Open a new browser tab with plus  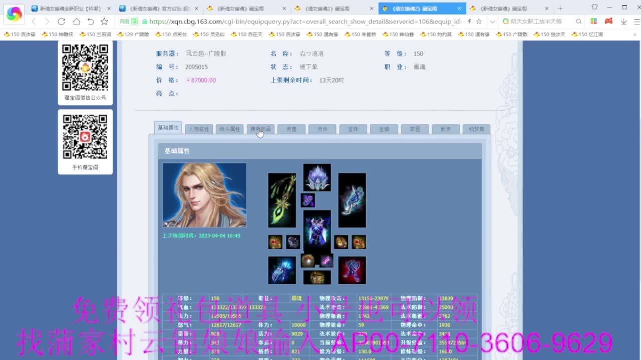[x=560, y=8]
